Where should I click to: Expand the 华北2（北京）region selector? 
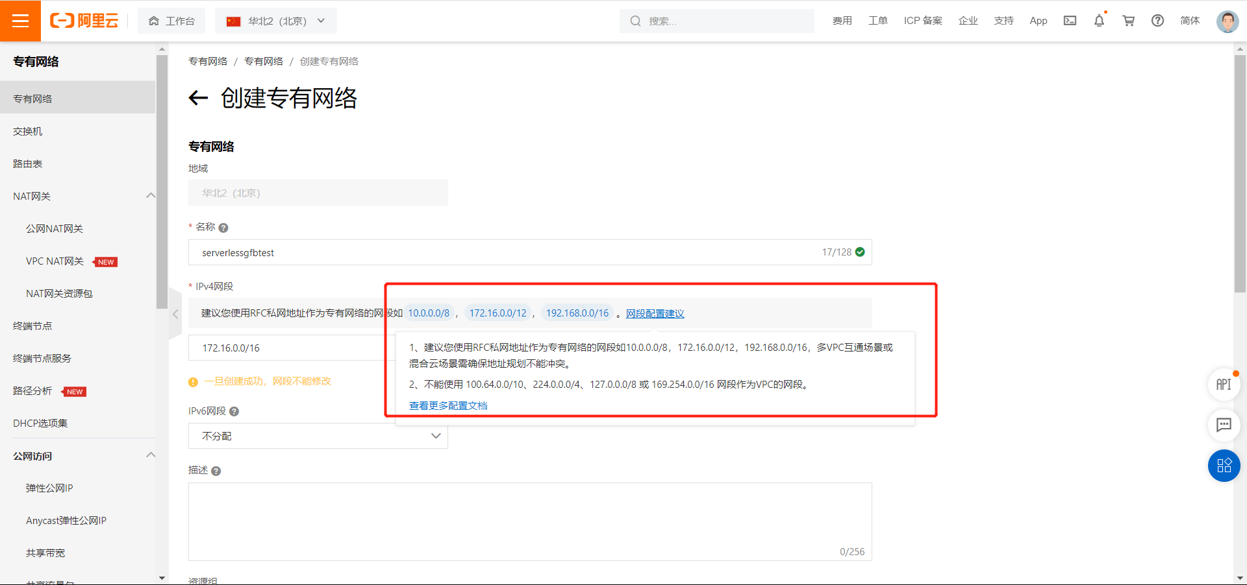click(x=275, y=20)
